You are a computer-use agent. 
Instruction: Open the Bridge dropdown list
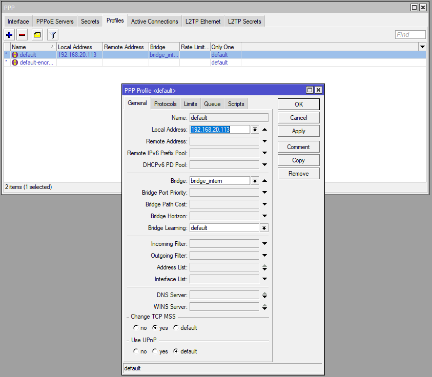pyautogui.click(x=255, y=181)
